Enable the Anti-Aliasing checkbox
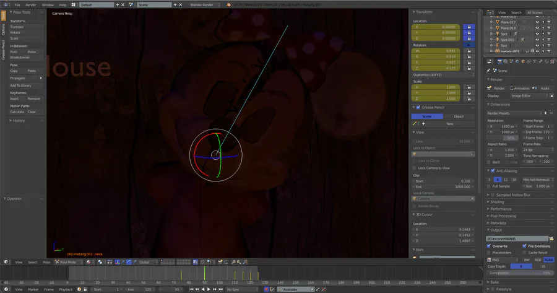Screen dimensions: 557x293 (x=493, y=171)
